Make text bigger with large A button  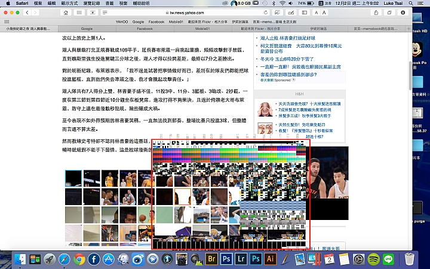(324, 13)
